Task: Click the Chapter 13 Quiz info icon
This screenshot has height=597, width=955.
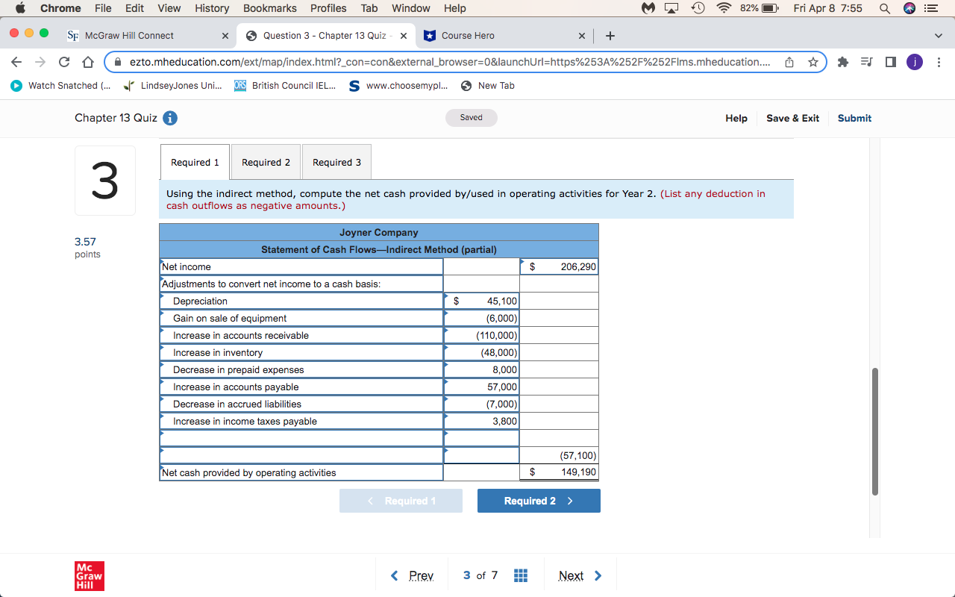Action: [x=169, y=118]
